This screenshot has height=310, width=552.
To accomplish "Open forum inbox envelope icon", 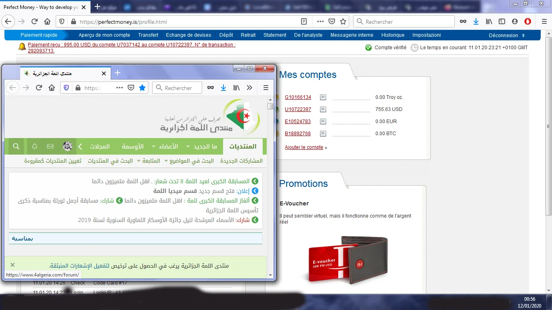I will pos(51,147).
